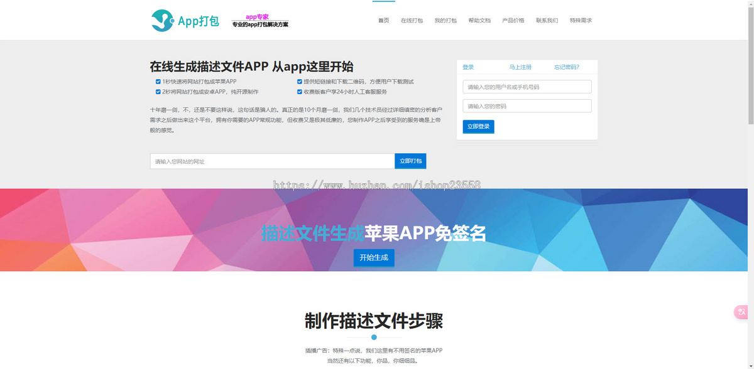
Task: Select 联系我们 in the navigation bar
Action: click(547, 21)
